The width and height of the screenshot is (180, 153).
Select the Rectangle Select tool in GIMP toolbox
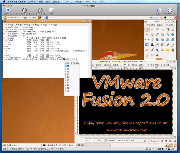147,29
